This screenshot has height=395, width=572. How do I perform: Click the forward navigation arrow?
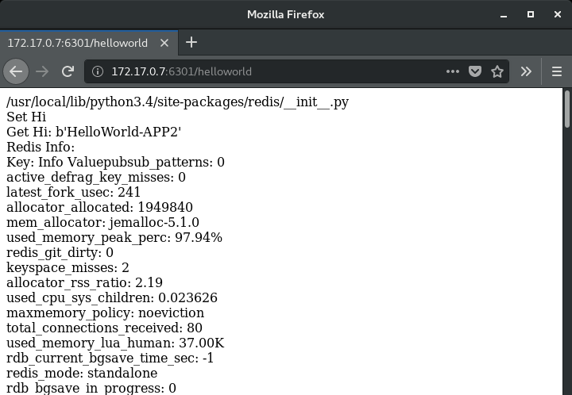43,71
